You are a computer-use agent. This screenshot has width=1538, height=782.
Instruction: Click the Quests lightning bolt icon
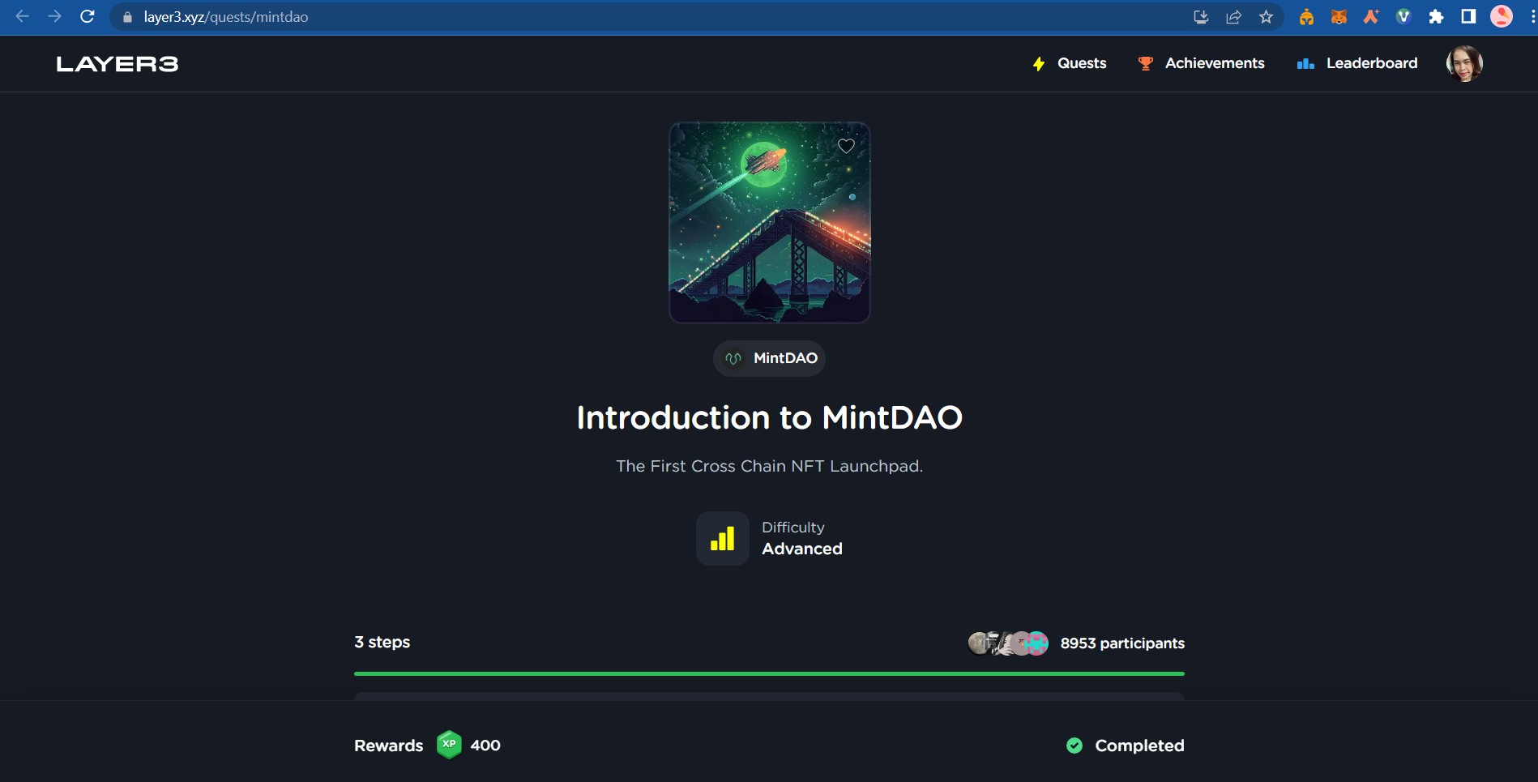1039,63
